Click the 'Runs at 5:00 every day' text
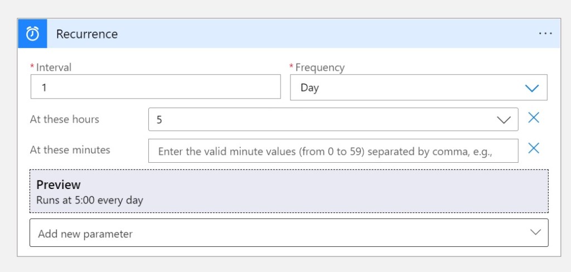Image resolution: width=571 pixels, height=272 pixels. [90, 200]
